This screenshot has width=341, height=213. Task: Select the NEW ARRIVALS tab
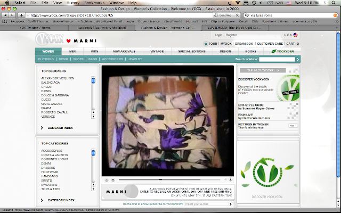pyautogui.click(x=124, y=51)
